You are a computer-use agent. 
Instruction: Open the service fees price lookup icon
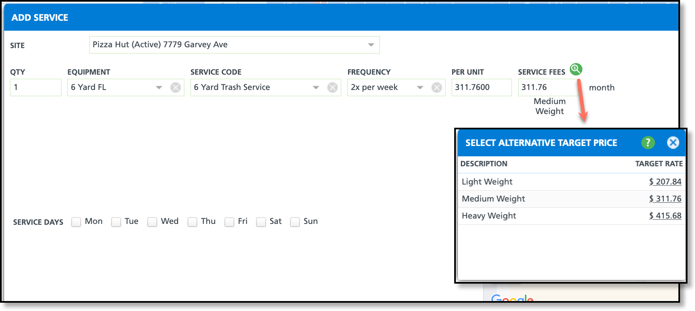(x=576, y=69)
